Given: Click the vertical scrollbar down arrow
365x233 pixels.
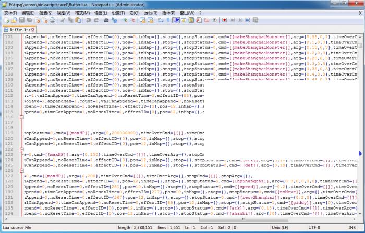Looking at the screenshot, I should [x=360, y=213].
